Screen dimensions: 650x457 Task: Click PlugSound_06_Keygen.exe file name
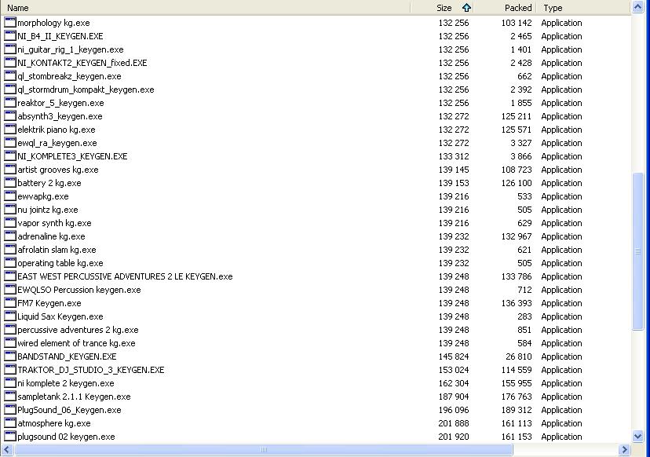coord(69,410)
